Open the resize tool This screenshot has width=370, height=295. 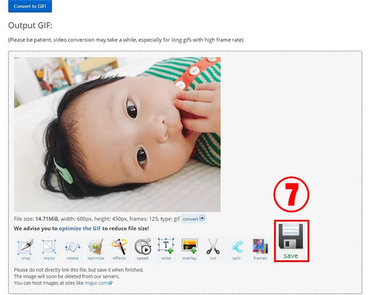click(49, 249)
